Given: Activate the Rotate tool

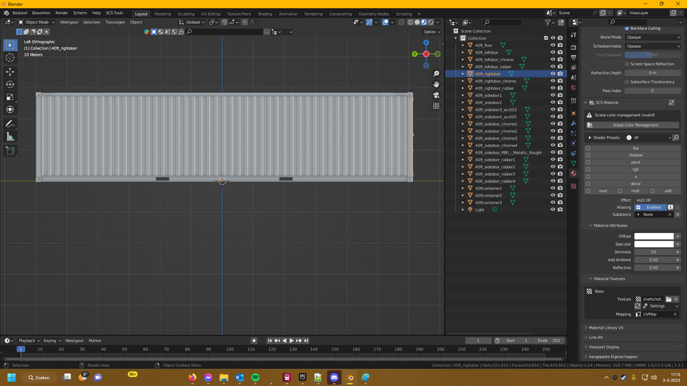Looking at the screenshot, I should [10, 84].
